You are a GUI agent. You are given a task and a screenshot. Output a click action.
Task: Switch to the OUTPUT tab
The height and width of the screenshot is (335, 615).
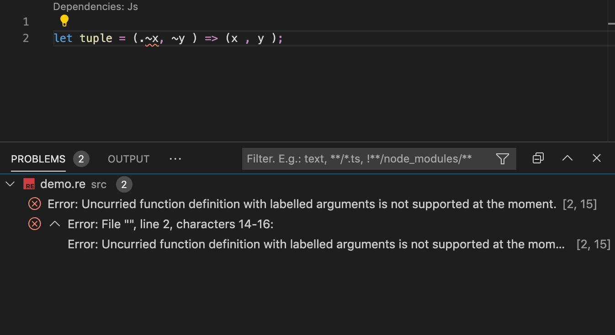pyautogui.click(x=128, y=159)
